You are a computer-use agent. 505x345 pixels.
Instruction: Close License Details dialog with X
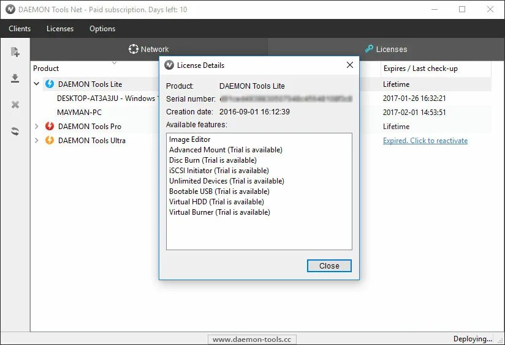point(350,65)
